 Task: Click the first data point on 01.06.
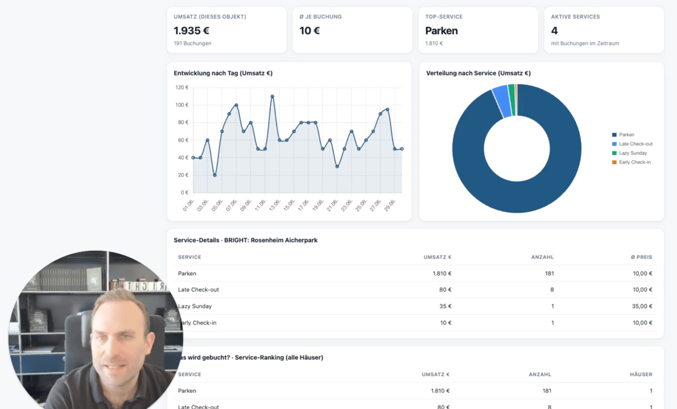coord(193,157)
